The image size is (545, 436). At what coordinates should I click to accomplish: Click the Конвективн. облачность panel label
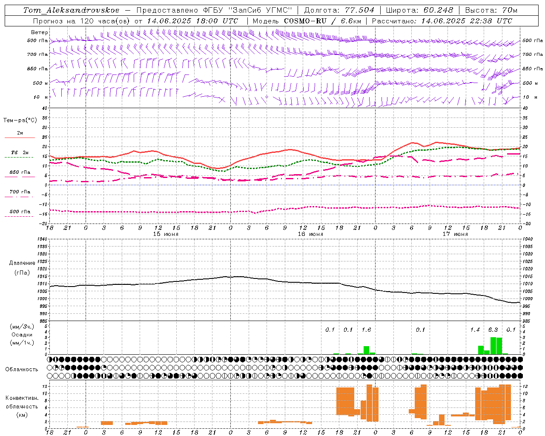22,402
